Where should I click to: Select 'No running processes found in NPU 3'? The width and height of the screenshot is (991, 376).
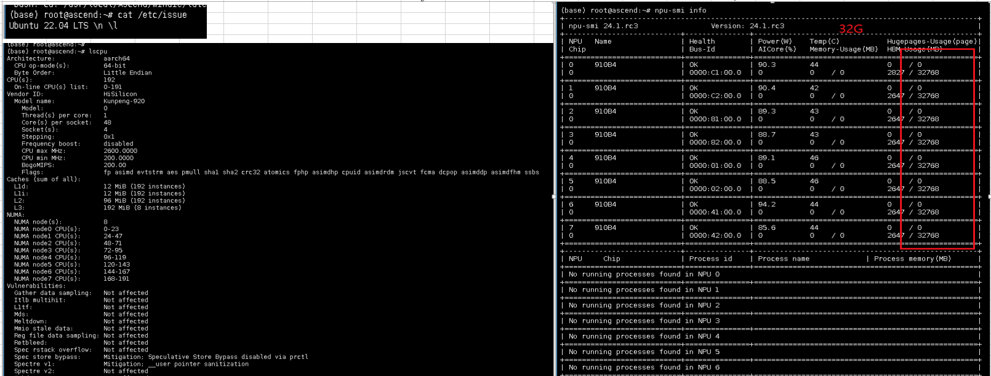point(644,321)
